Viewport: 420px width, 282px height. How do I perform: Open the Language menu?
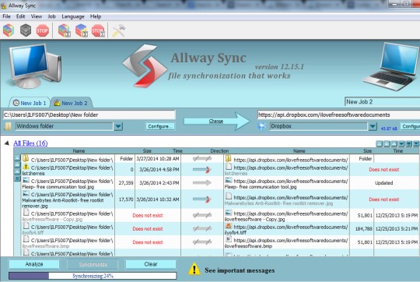click(73, 16)
